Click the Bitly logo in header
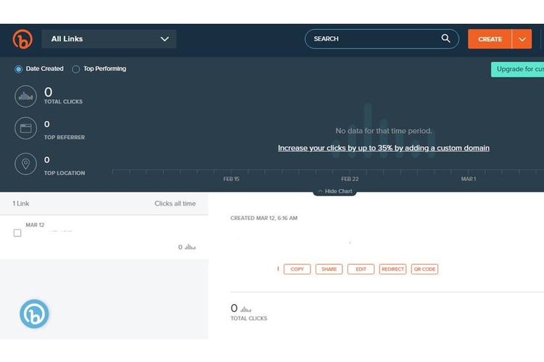 (x=22, y=39)
